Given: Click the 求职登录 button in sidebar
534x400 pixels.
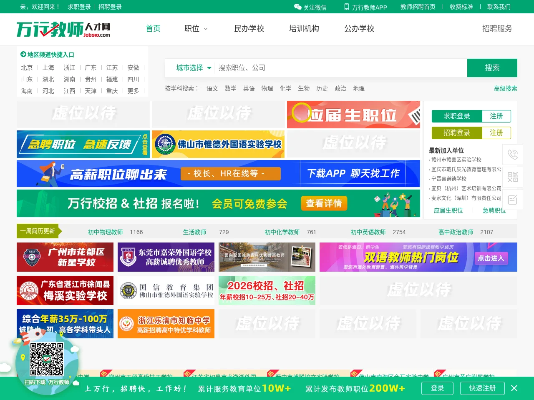Looking at the screenshot, I should [457, 116].
